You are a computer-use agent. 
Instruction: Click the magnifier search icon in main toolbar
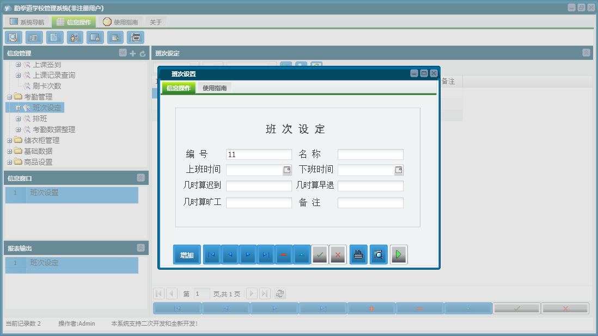14,38
